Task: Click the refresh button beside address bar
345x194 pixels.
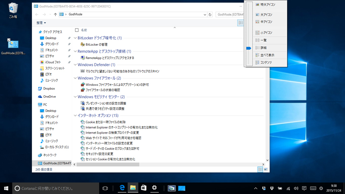Action: click(x=210, y=14)
